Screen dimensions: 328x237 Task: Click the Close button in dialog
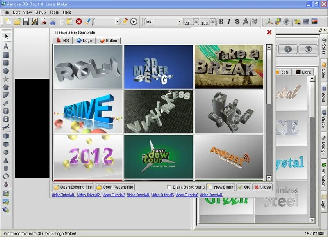tap(262, 187)
